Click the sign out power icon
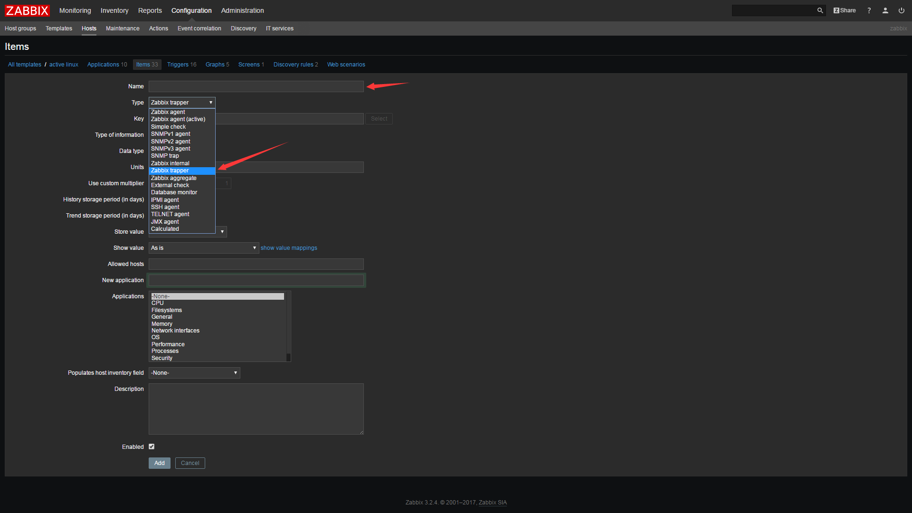Image resolution: width=912 pixels, height=513 pixels. pyautogui.click(x=902, y=10)
